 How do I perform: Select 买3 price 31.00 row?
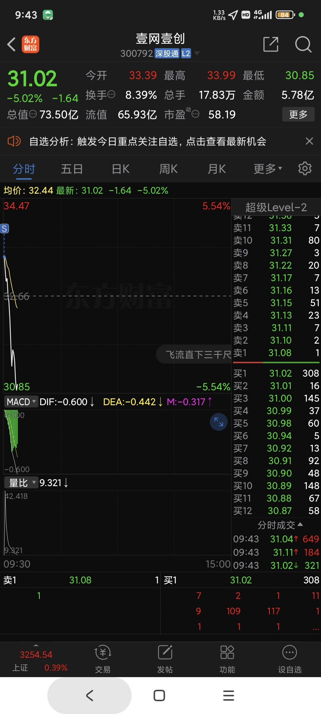coord(276,398)
